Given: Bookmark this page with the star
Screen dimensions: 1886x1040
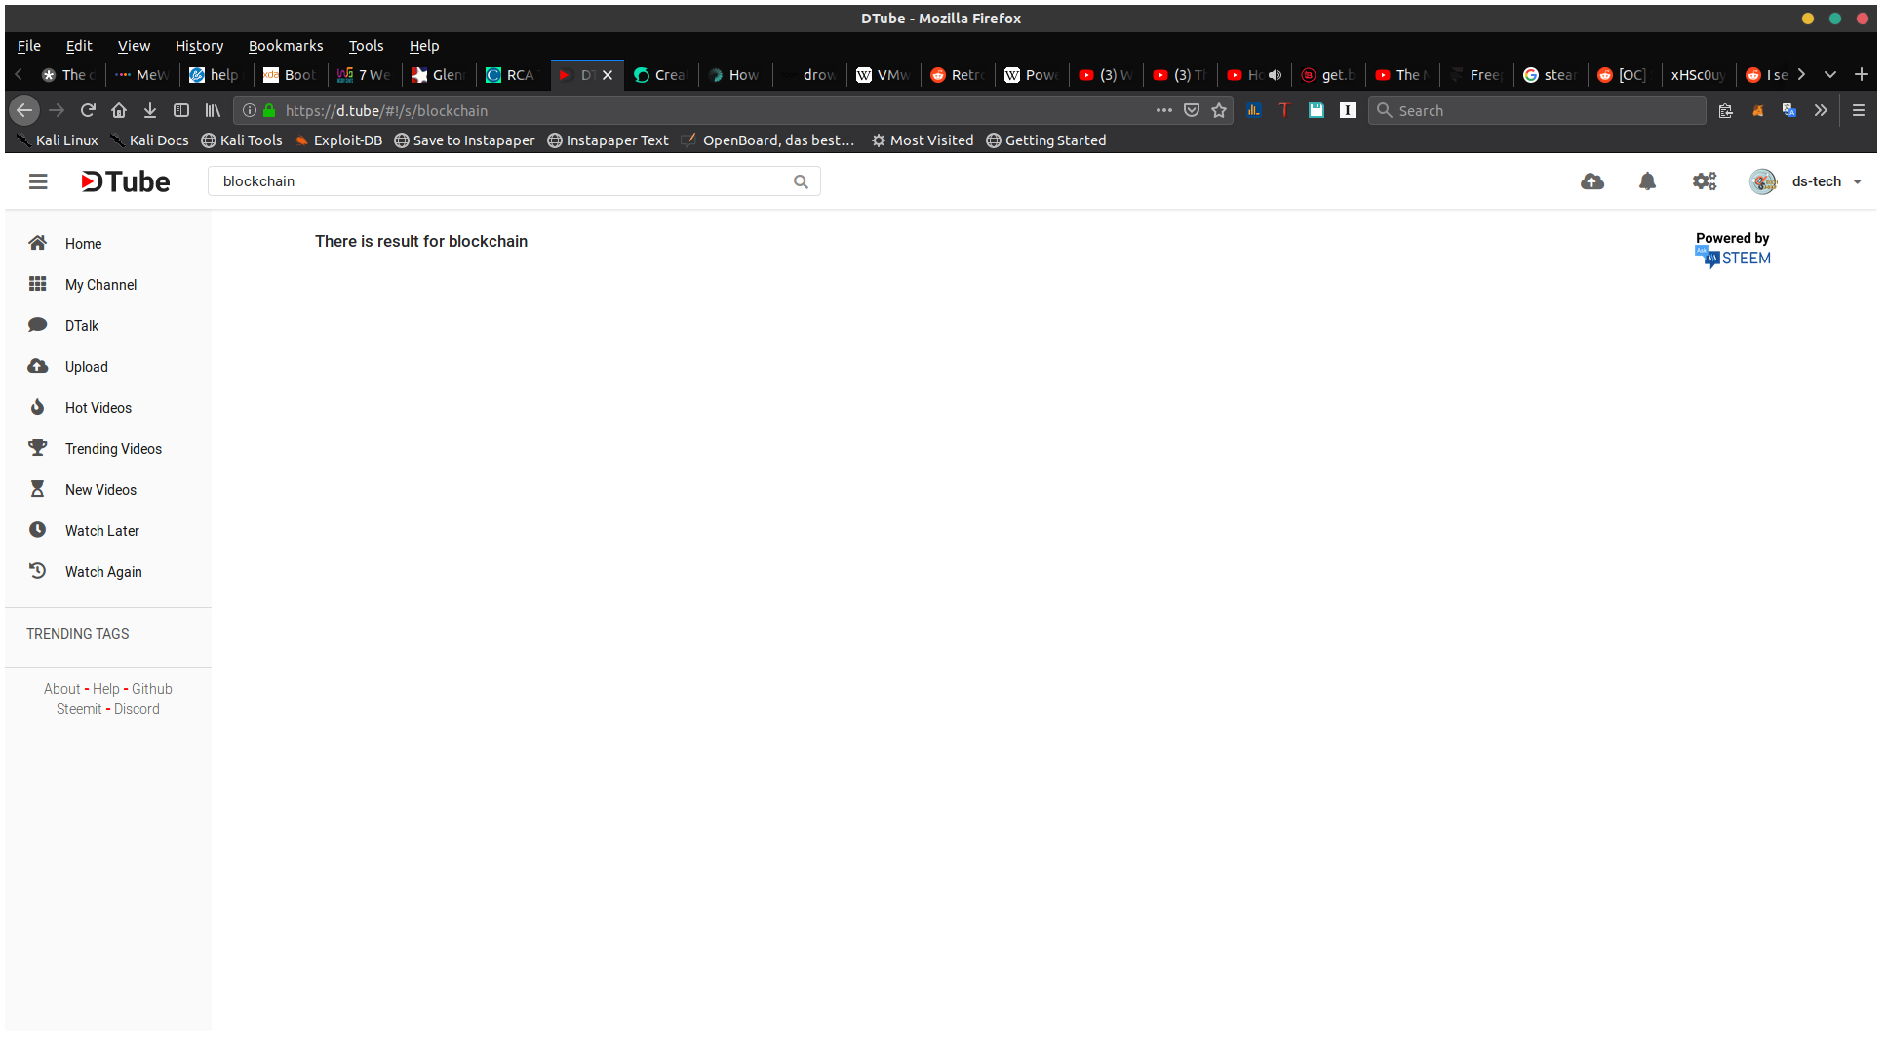Looking at the screenshot, I should pos(1219,110).
